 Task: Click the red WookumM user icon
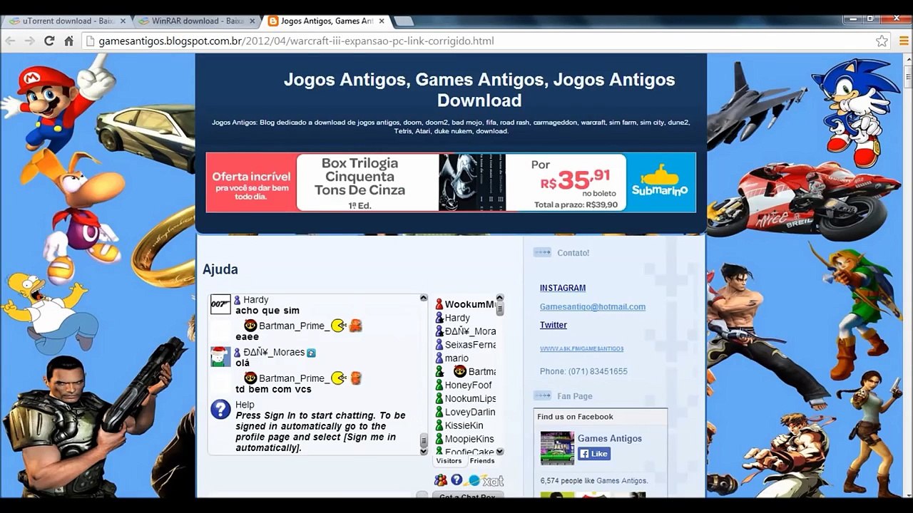[439, 304]
